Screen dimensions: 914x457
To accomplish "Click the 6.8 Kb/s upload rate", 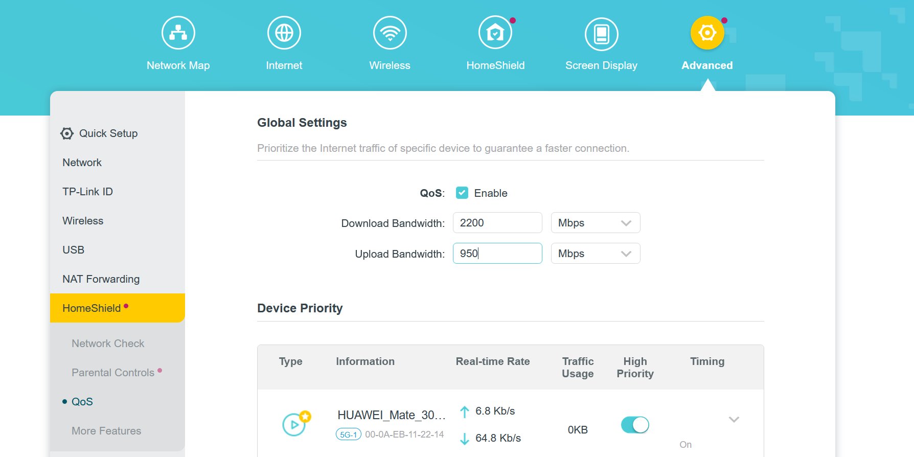I will click(x=495, y=411).
